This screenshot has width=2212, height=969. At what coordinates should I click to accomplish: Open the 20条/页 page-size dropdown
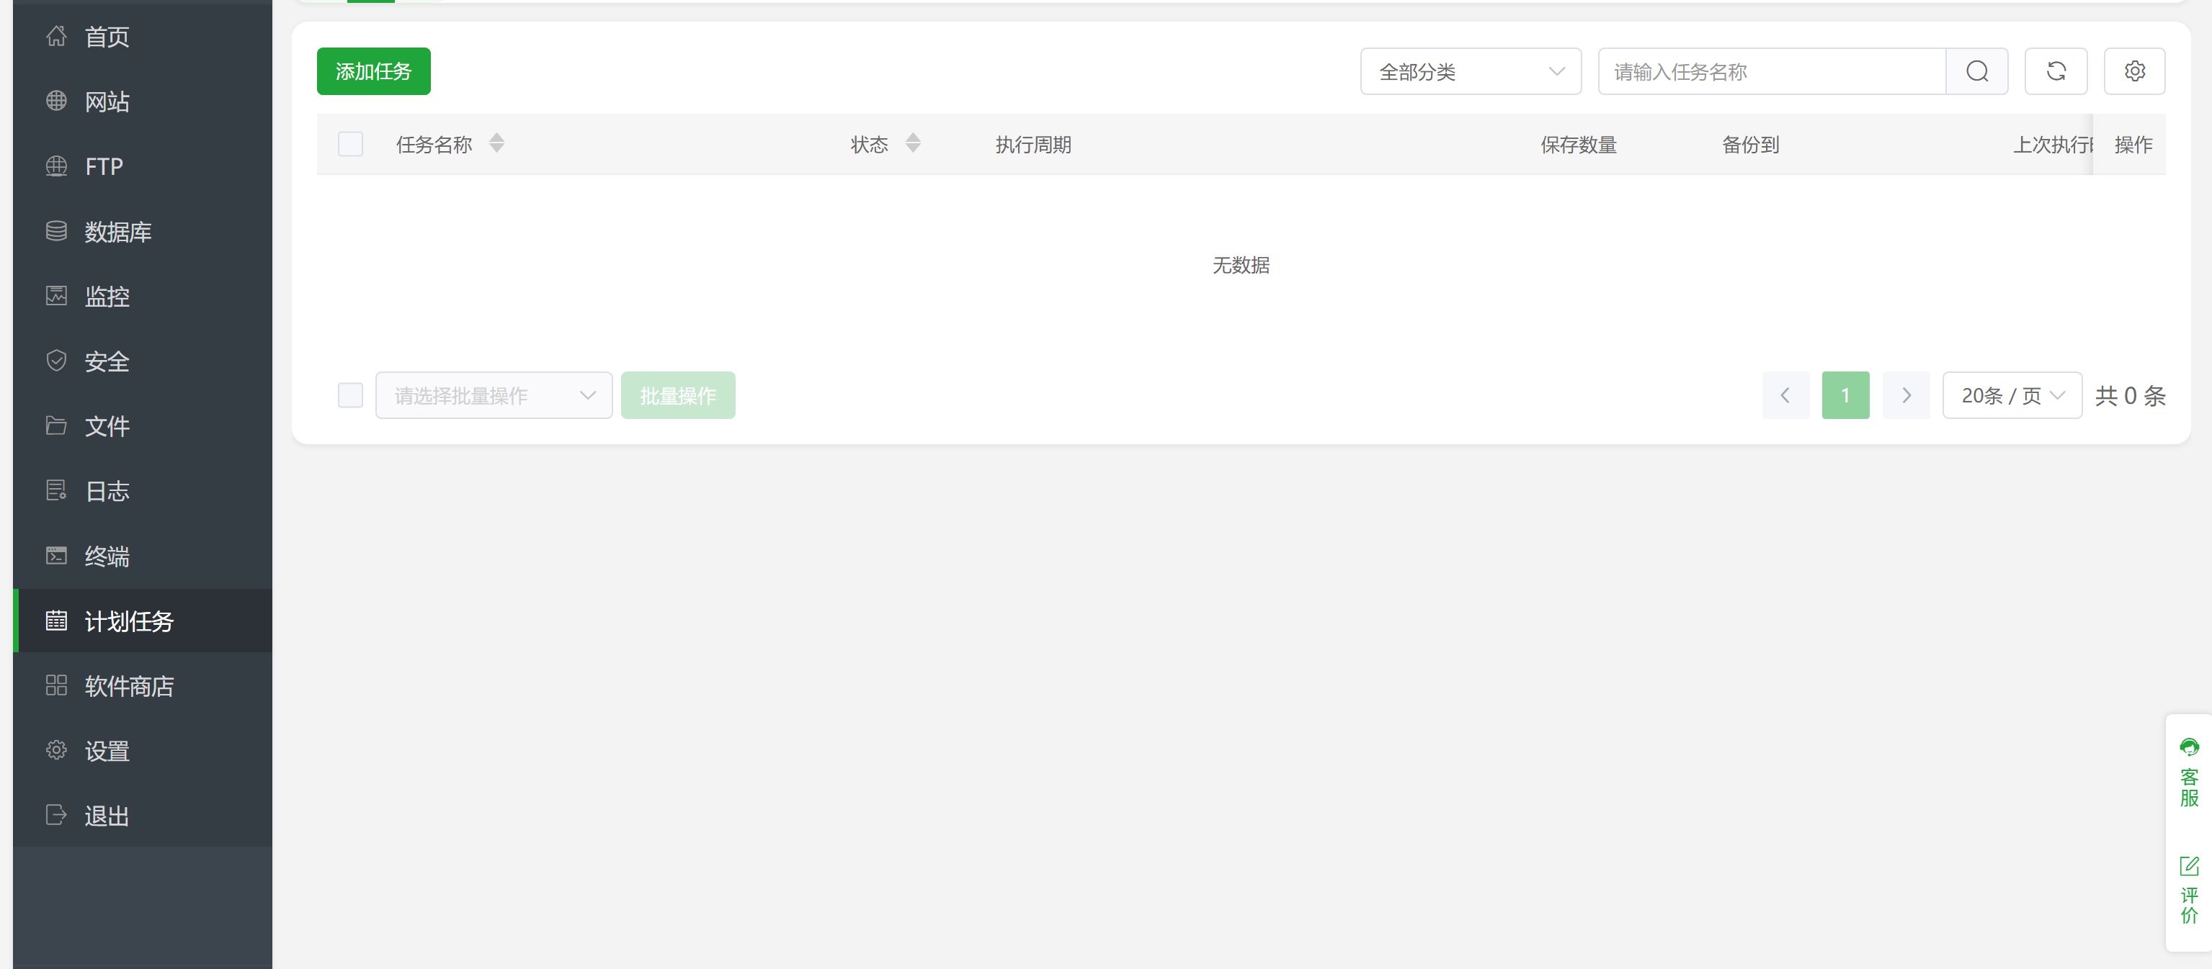tap(2012, 395)
